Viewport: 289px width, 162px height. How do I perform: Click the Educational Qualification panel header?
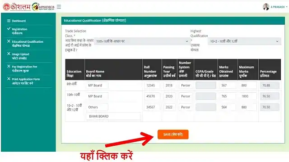(173, 21)
